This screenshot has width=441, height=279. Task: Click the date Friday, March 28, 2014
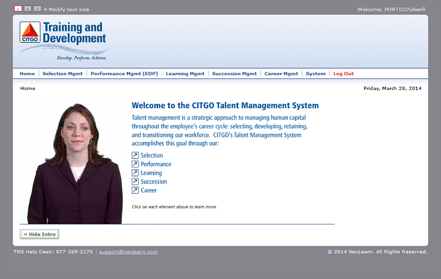point(392,88)
